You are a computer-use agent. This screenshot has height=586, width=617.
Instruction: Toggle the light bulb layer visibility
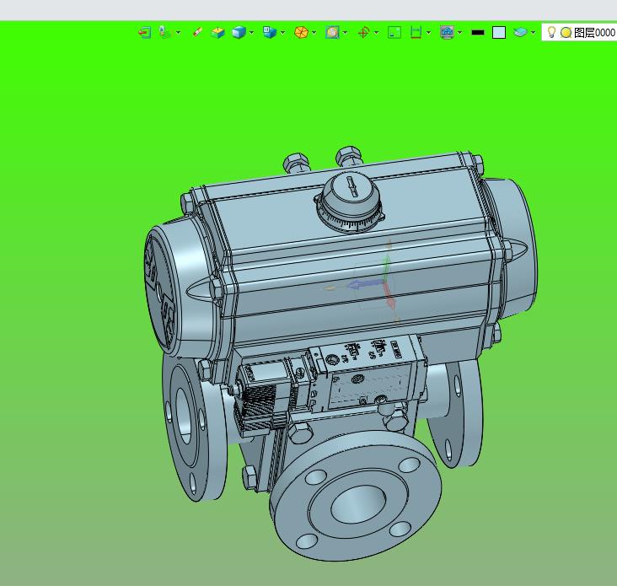[x=552, y=32]
